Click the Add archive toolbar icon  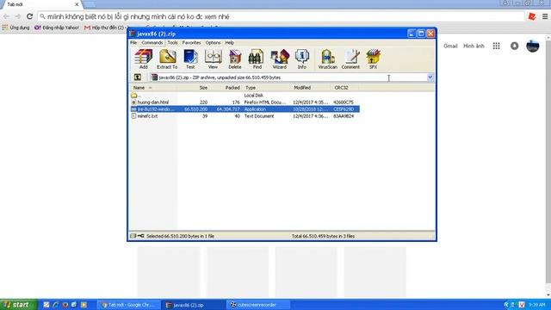(144, 59)
